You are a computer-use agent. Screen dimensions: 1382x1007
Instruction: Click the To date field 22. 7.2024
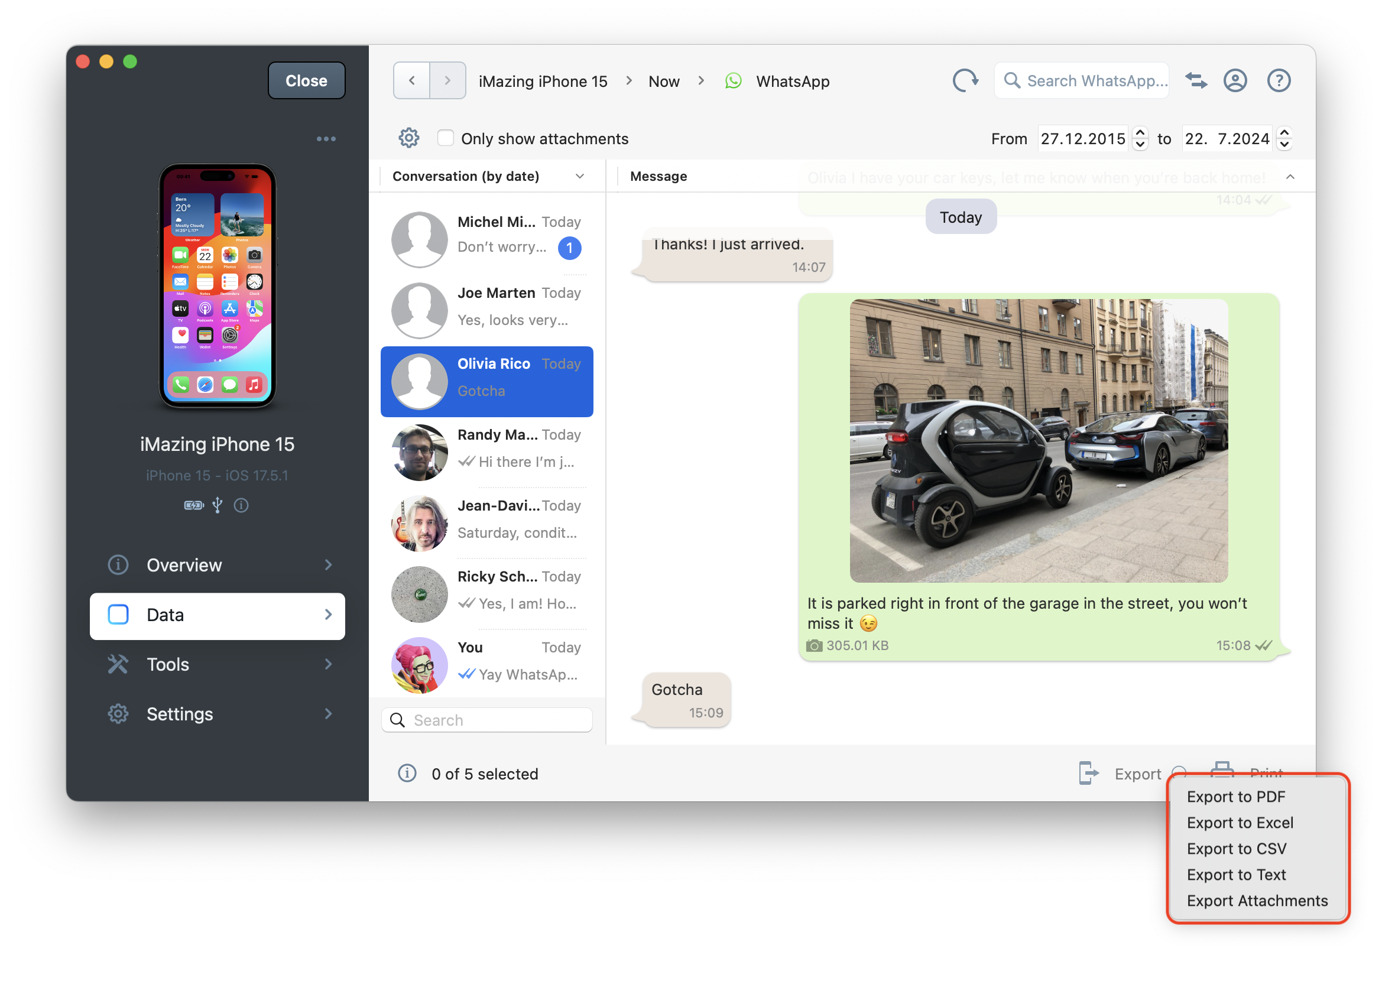(x=1226, y=138)
